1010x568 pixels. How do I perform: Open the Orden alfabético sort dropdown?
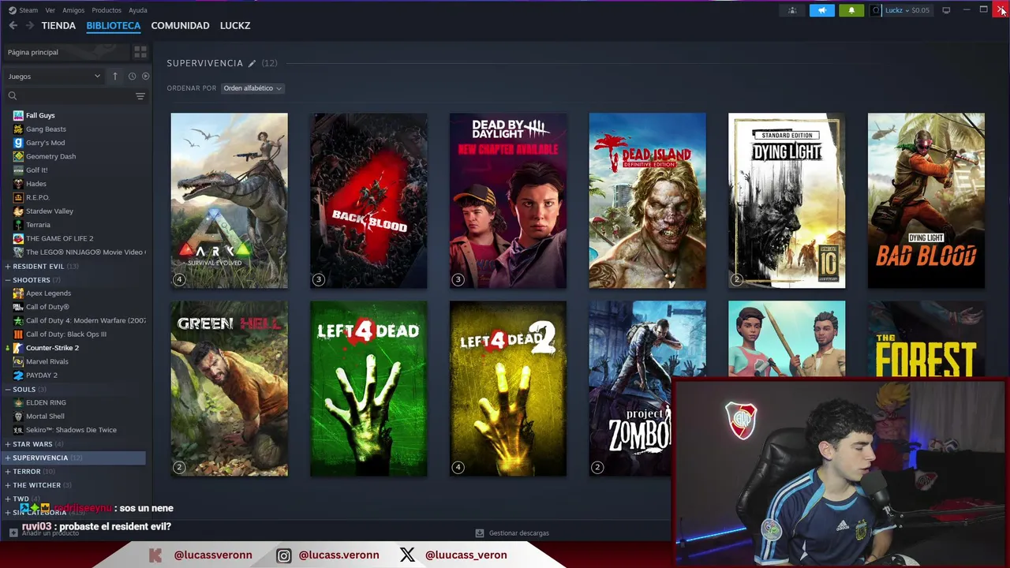pos(252,88)
